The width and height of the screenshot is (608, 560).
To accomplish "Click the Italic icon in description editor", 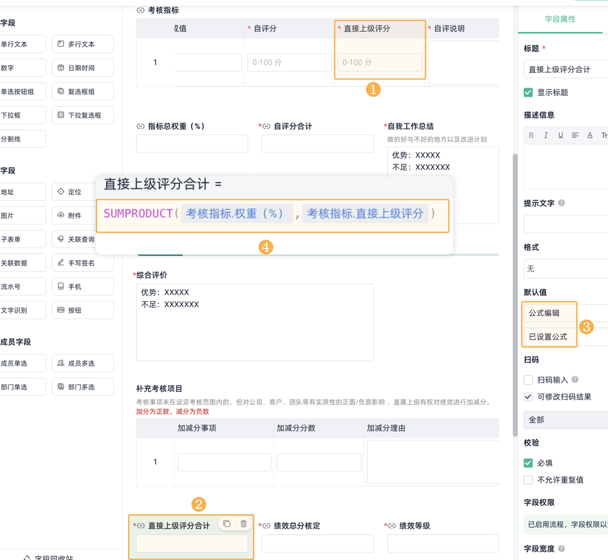I will pyautogui.click(x=546, y=135).
